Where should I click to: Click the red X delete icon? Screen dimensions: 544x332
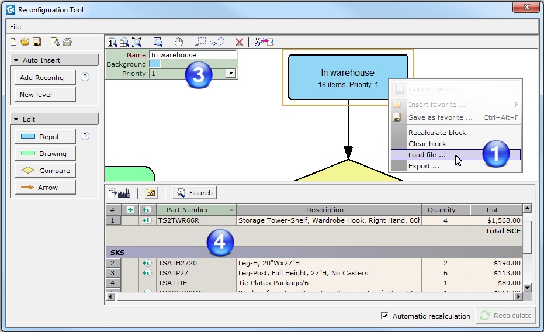point(240,42)
